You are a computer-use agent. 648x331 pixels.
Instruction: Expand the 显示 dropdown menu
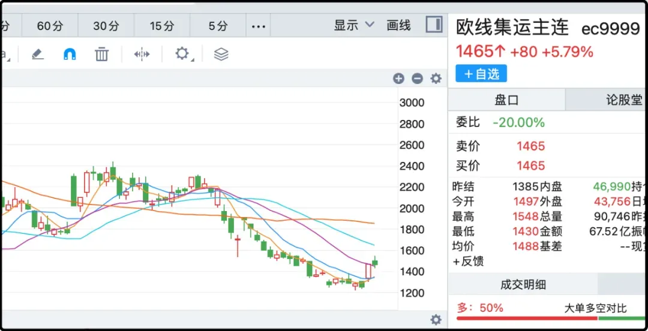click(x=353, y=25)
